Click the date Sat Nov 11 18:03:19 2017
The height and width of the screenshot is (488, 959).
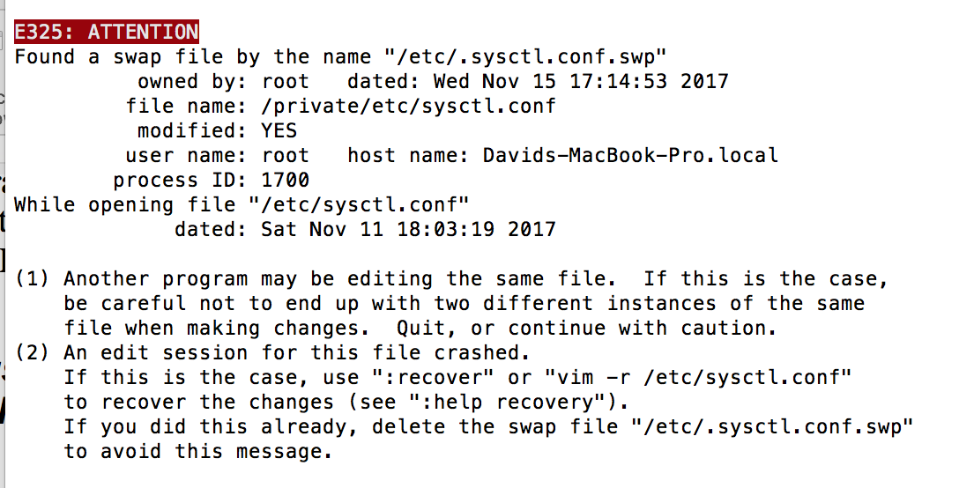409,229
